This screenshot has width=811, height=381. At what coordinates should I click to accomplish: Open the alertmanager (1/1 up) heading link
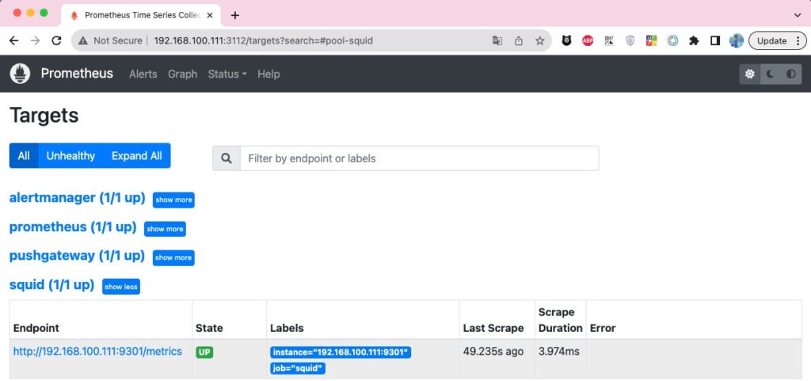77,198
